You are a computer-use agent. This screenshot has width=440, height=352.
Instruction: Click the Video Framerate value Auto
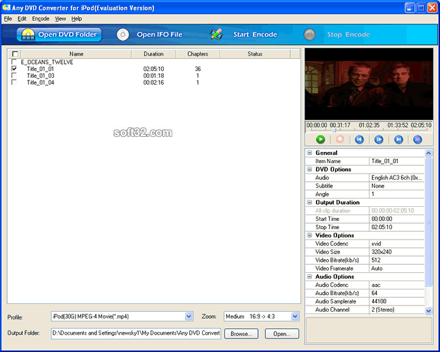397,269
